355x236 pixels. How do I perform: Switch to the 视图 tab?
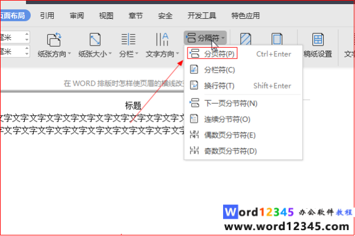(x=106, y=15)
